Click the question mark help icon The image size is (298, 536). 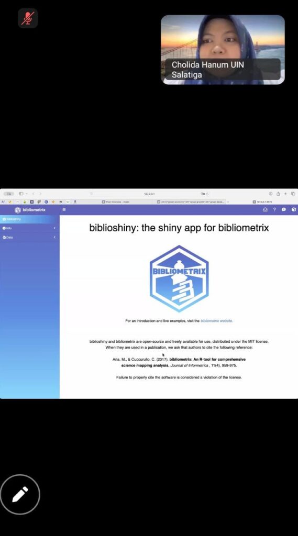point(274,209)
